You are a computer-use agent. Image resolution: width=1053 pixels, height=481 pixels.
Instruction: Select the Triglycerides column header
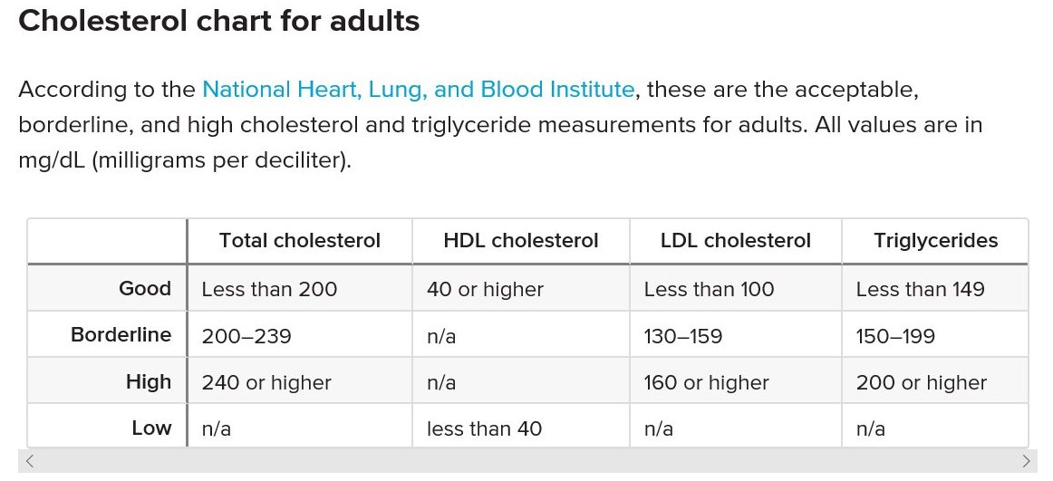pyautogui.click(x=936, y=241)
